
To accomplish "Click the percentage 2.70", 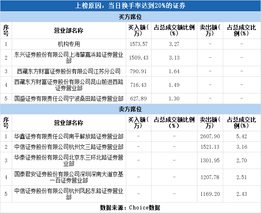I will point(242,160).
